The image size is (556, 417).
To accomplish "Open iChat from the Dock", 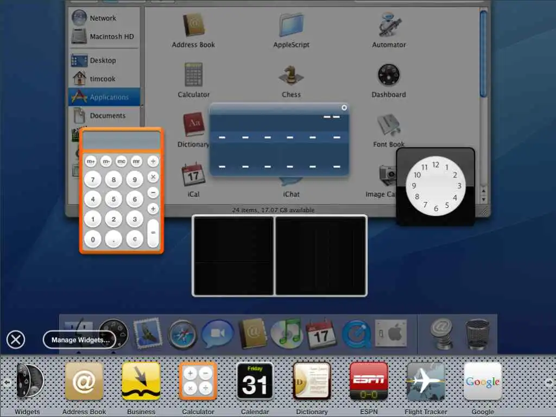I will (x=217, y=334).
